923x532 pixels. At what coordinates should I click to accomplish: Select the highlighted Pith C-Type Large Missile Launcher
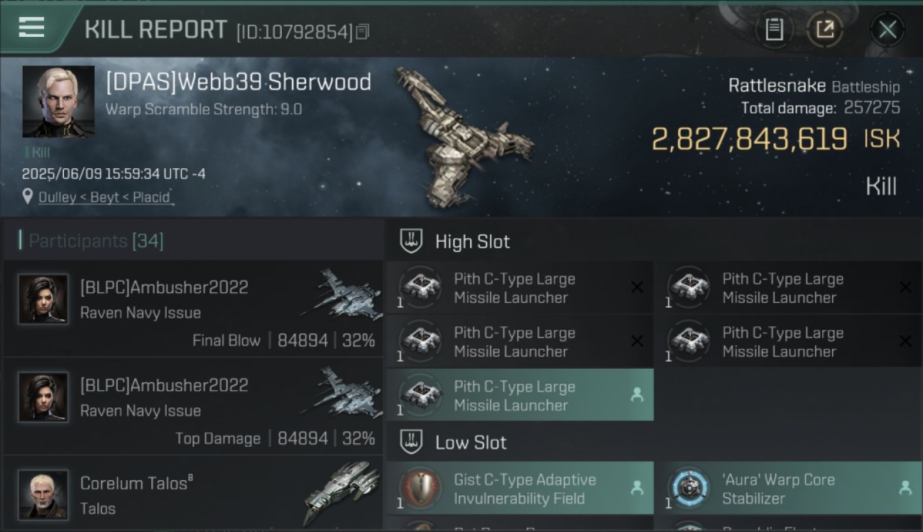(520, 395)
